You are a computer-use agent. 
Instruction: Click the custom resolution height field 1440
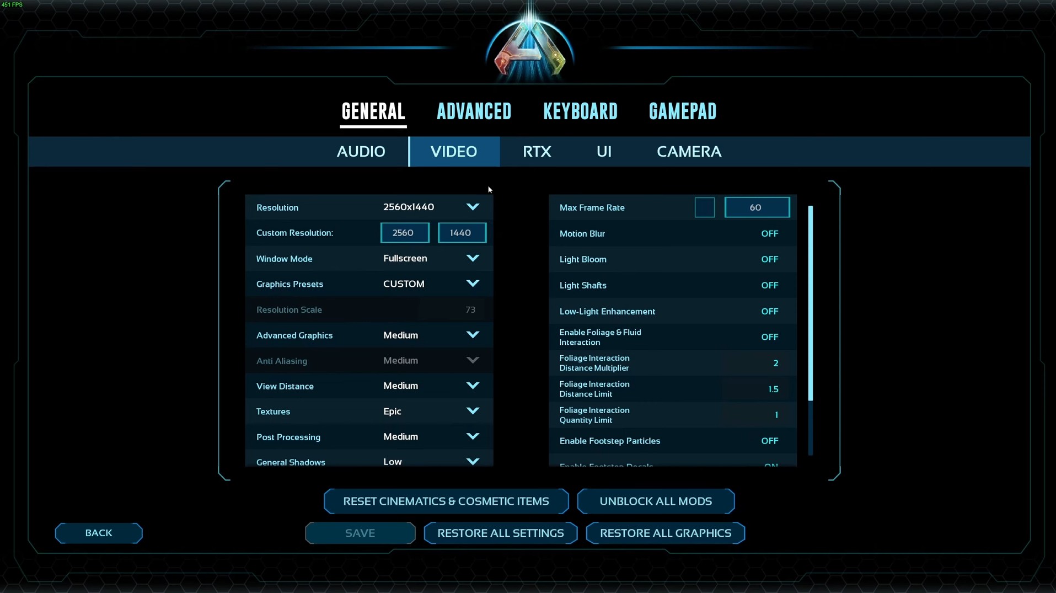click(462, 233)
